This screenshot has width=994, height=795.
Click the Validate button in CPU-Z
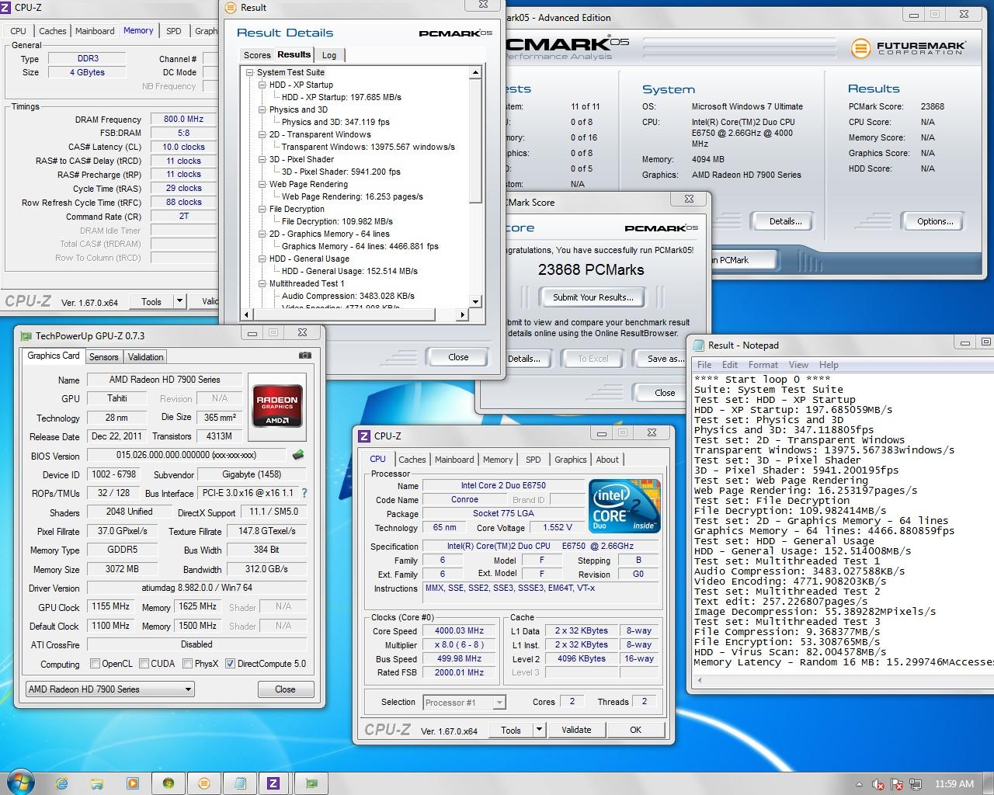576,730
